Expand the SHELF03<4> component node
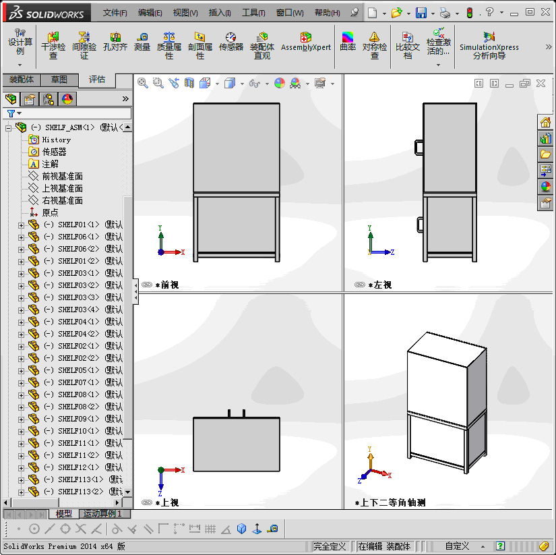Image resolution: width=556 pixels, height=555 pixels. 21,310
